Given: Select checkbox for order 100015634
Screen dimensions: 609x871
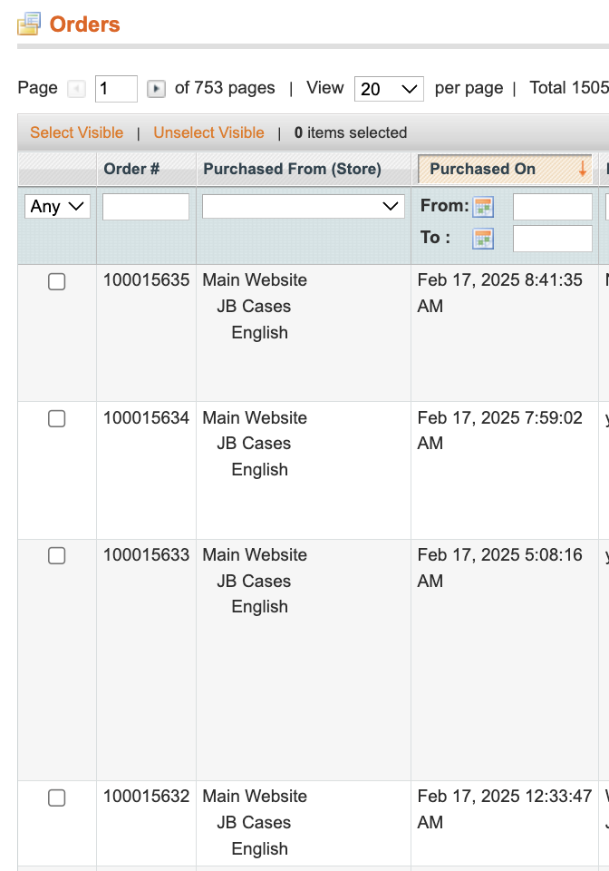Looking at the screenshot, I should [x=56, y=419].
